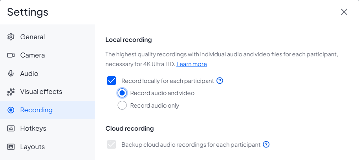The width and height of the screenshot is (359, 160).
Task: Select the Recording tab label
Action: click(37, 110)
